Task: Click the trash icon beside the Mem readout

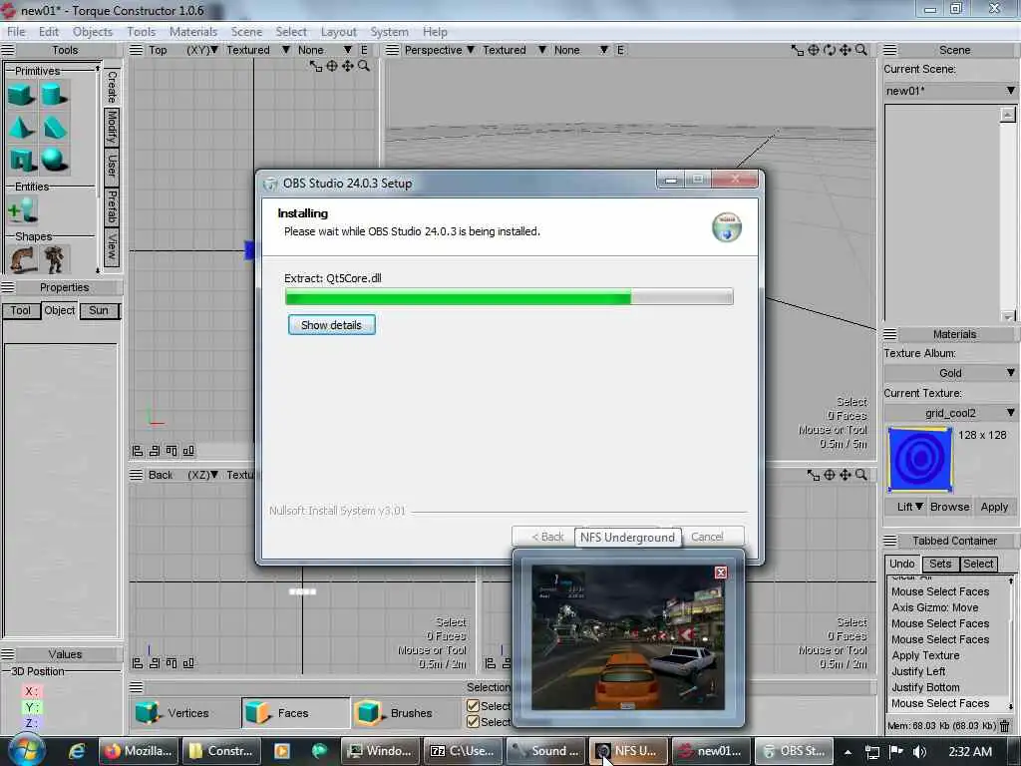Action: coord(1005,725)
